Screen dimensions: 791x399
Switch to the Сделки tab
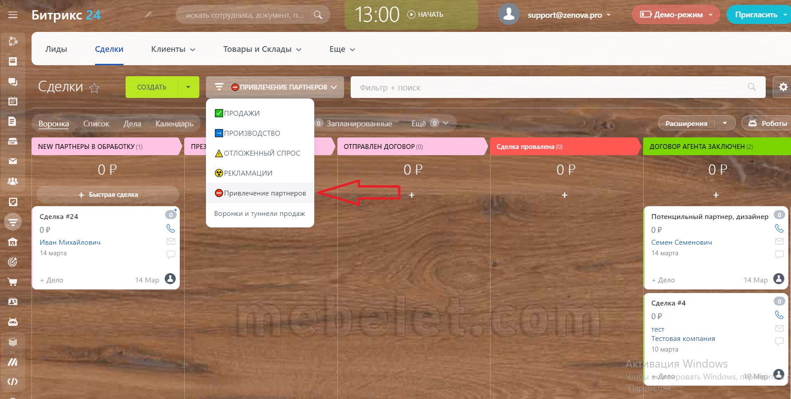point(109,49)
